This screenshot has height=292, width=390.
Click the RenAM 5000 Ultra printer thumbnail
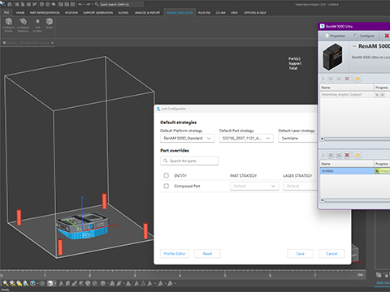[x=333, y=57]
